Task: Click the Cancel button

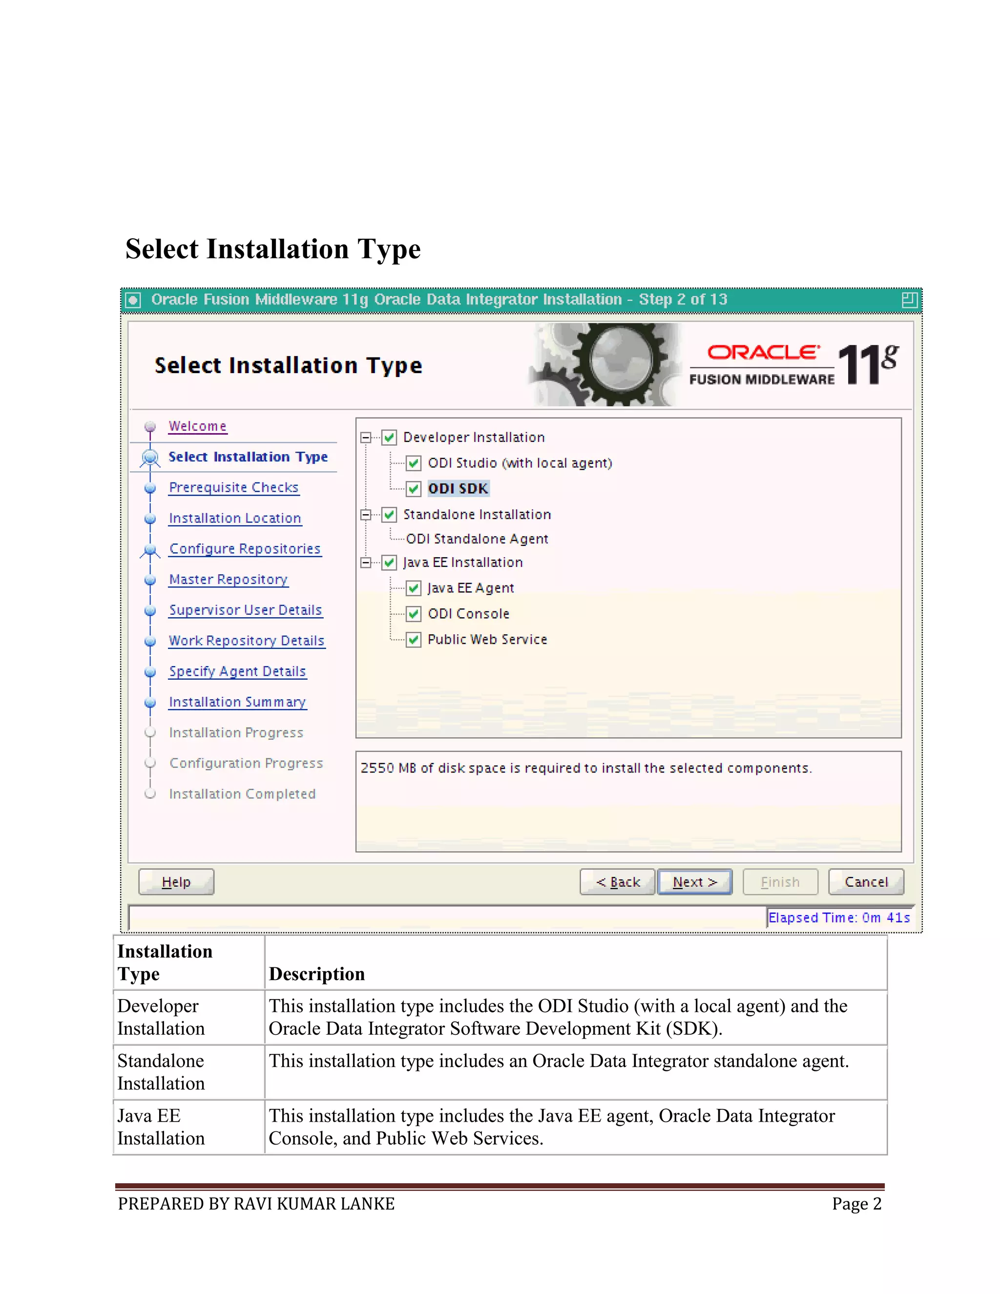Action: (x=866, y=882)
